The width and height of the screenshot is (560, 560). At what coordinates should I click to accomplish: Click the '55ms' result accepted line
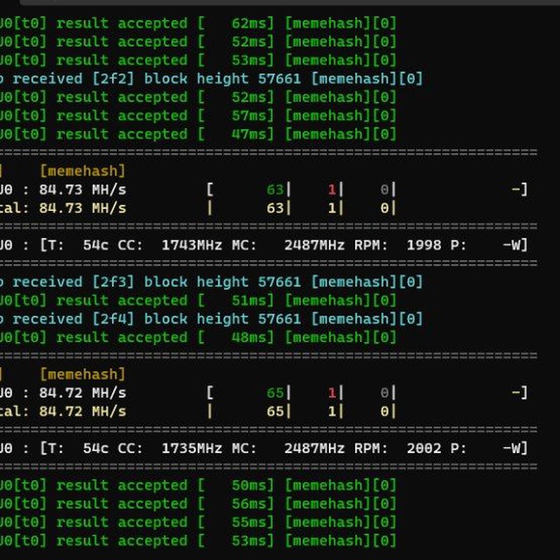[x=199, y=523]
